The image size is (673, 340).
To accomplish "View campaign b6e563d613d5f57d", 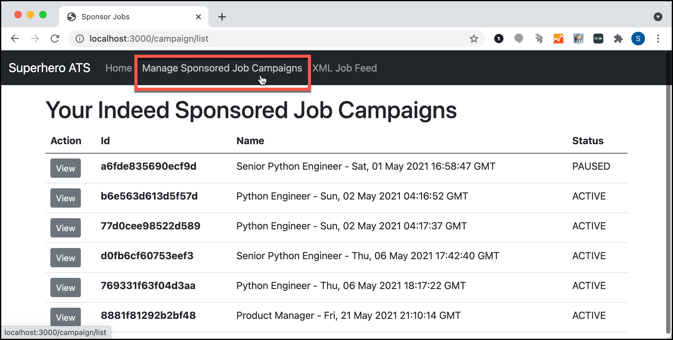I will pyautogui.click(x=66, y=198).
